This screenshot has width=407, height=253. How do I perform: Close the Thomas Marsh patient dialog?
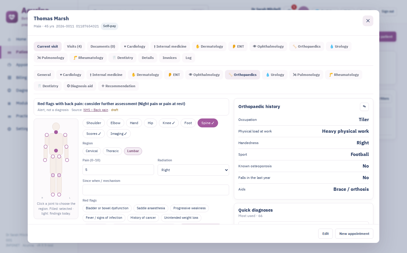(x=368, y=21)
